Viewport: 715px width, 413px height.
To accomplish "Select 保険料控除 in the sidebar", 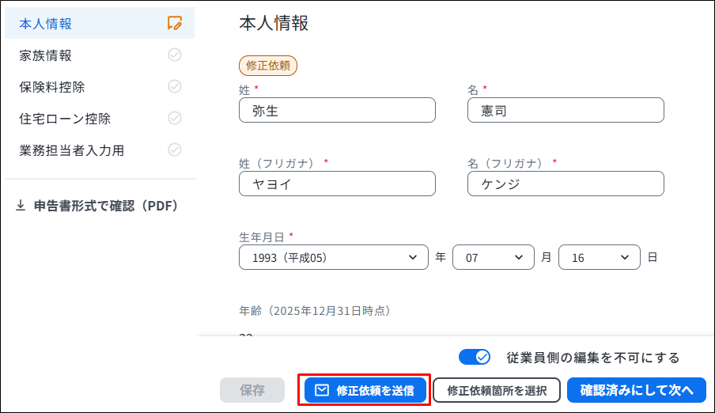I will pos(52,87).
